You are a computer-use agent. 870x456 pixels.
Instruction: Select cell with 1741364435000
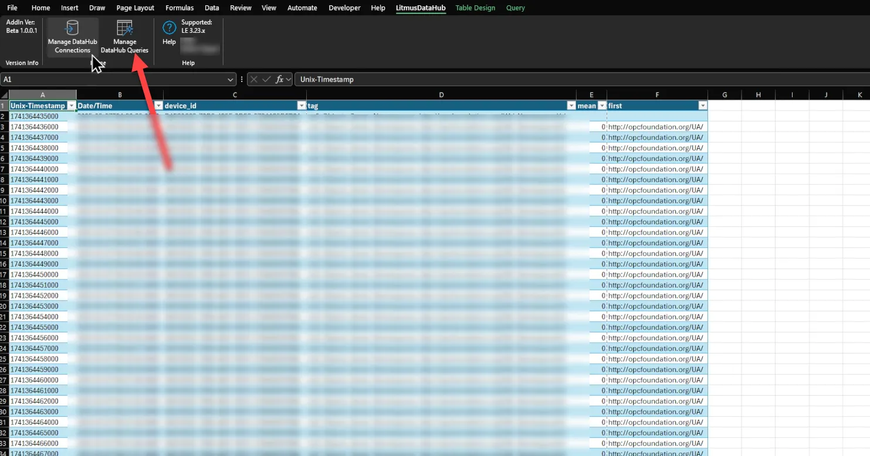(43, 117)
